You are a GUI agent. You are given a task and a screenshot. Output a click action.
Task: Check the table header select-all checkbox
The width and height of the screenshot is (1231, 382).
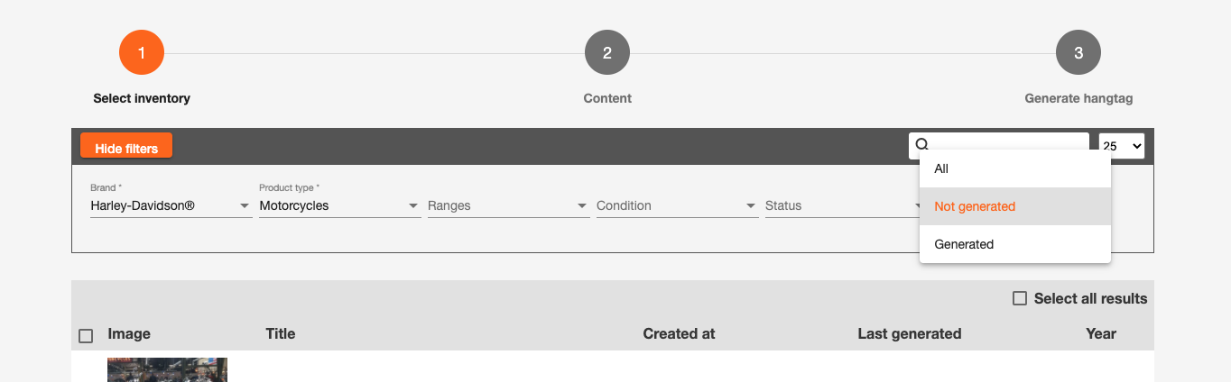point(86,336)
